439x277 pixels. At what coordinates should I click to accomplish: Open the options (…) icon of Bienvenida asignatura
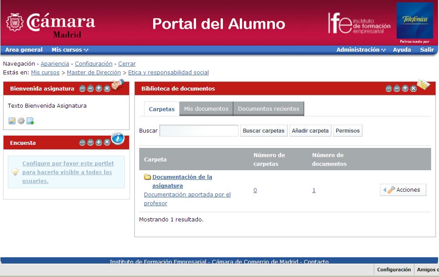point(82,89)
